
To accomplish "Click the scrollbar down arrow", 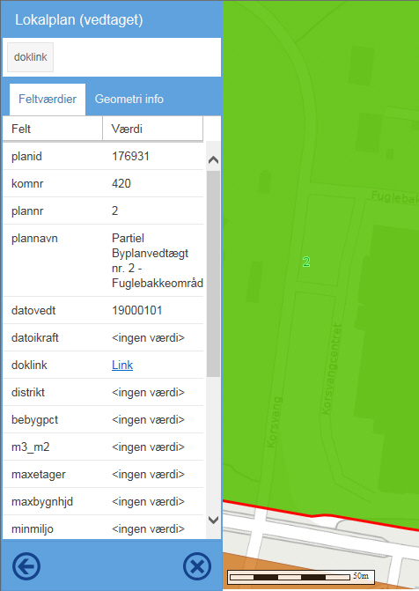I will point(213,521).
